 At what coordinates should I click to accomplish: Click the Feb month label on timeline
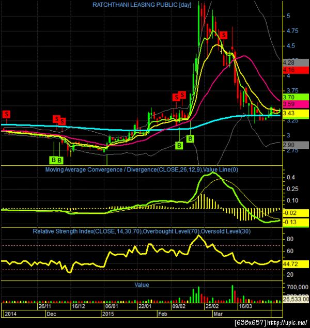point(163,314)
